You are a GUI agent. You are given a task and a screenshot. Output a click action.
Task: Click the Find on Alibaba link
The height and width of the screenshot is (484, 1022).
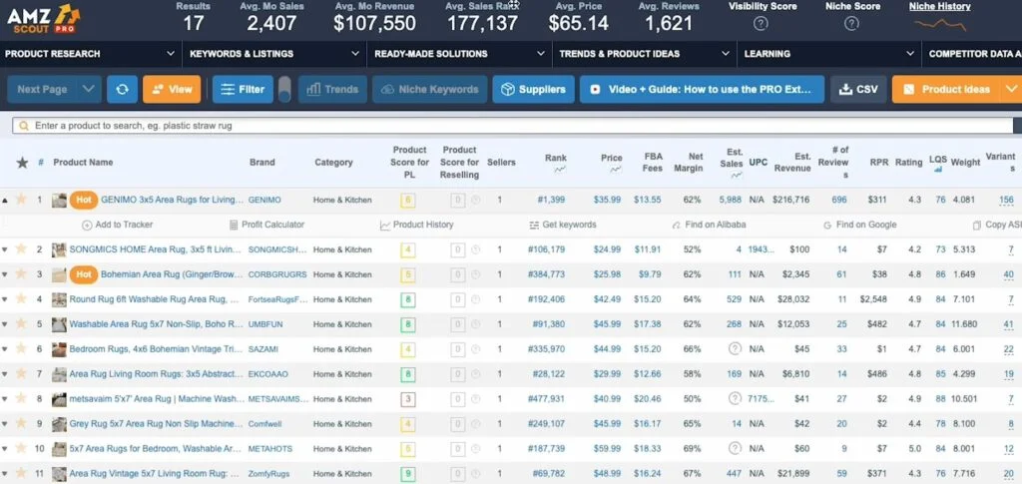[710, 225]
